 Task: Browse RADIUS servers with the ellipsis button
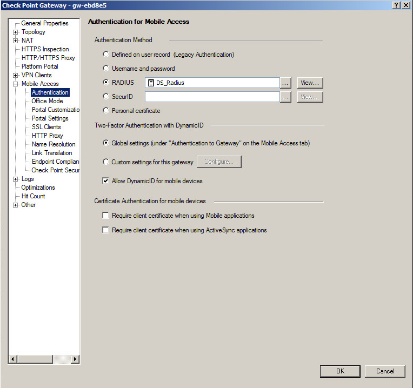[286, 83]
